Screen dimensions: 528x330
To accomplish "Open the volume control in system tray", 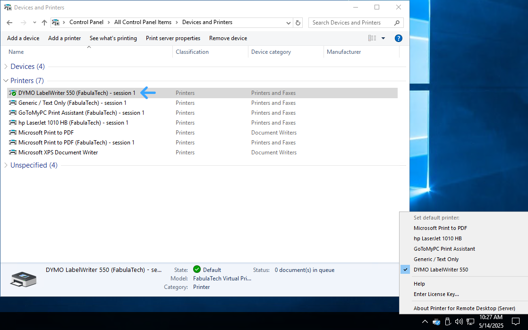I will (459, 322).
